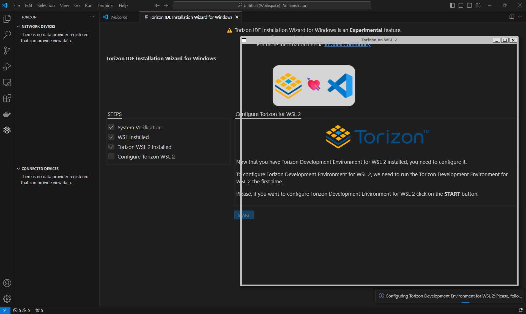Open the View menu
This screenshot has width=526, height=314.
[64, 6]
